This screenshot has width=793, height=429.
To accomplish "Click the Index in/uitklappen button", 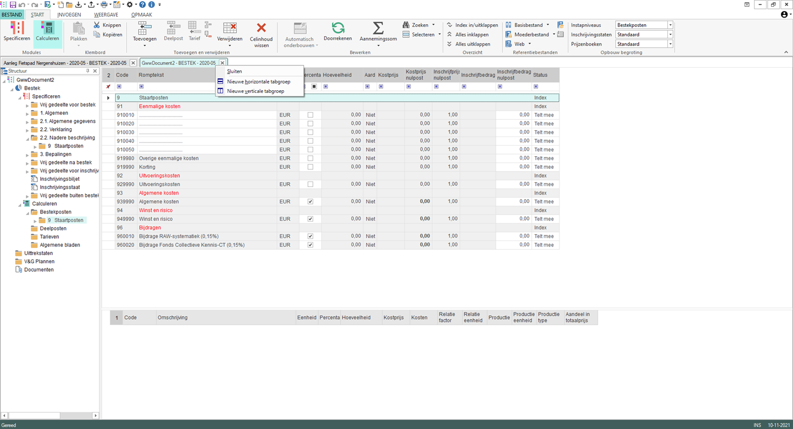I will click(x=472, y=25).
